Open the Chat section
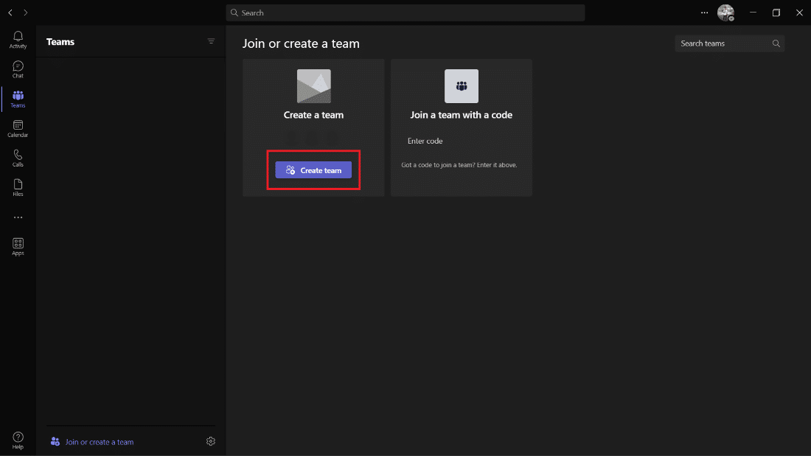Image resolution: width=811 pixels, height=456 pixels. tap(18, 69)
